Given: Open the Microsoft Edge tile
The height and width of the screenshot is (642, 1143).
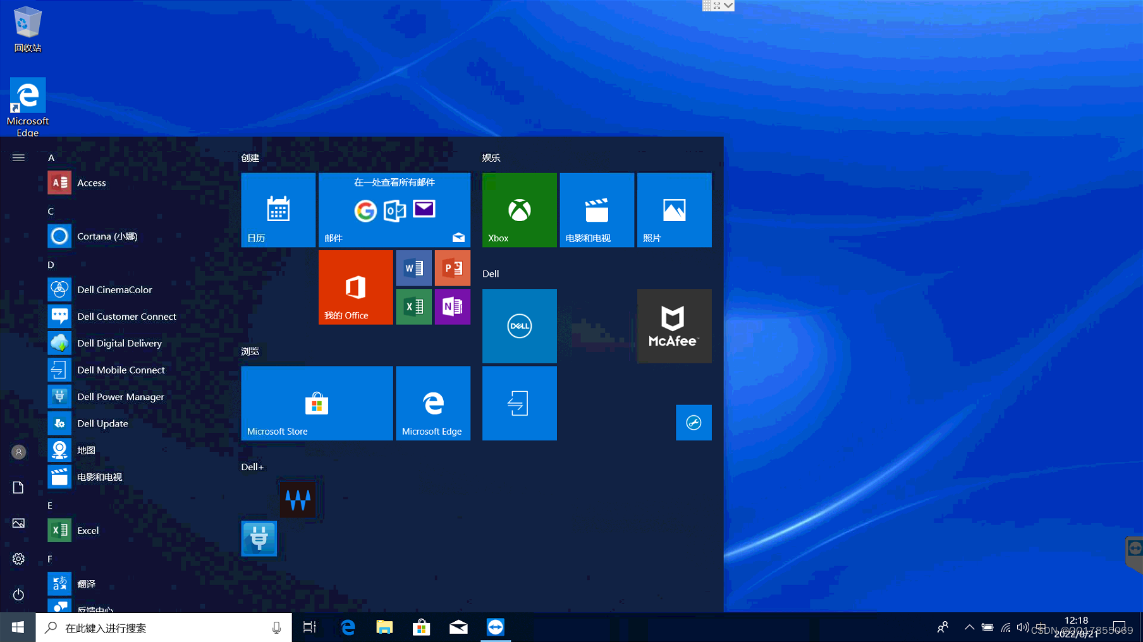Looking at the screenshot, I should tap(433, 403).
